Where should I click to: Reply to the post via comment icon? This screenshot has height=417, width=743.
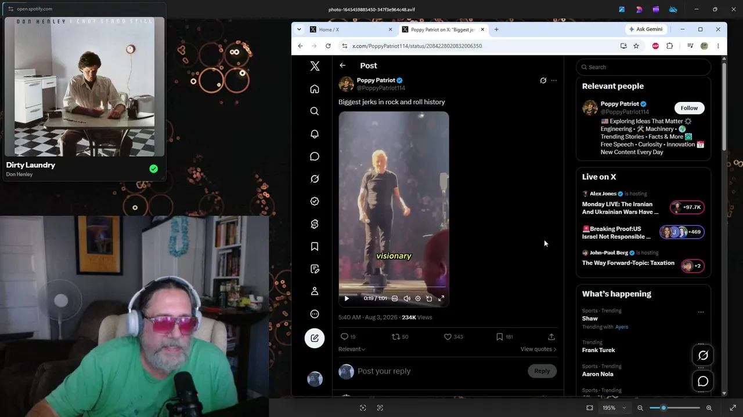(348, 336)
